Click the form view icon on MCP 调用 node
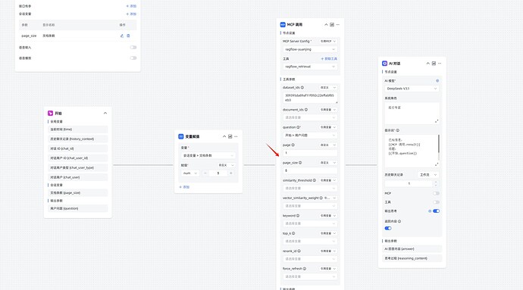This screenshot has height=290, width=523. click(x=332, y=25)
